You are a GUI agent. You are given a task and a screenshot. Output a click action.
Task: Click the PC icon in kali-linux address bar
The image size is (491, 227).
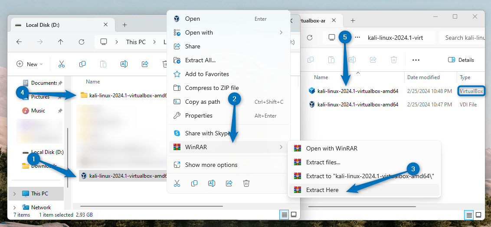(x=331, y=38)
